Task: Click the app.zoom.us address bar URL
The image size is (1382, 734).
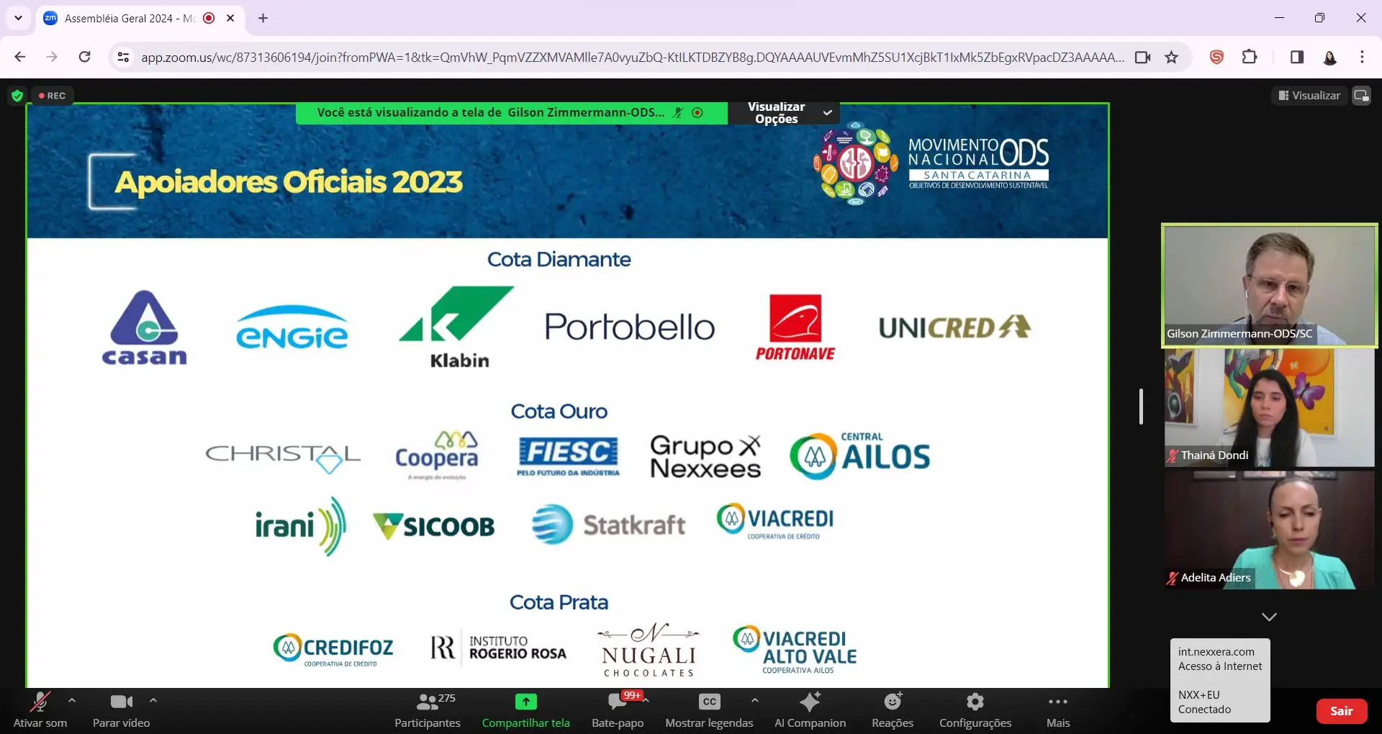Action: coord(632,57)
